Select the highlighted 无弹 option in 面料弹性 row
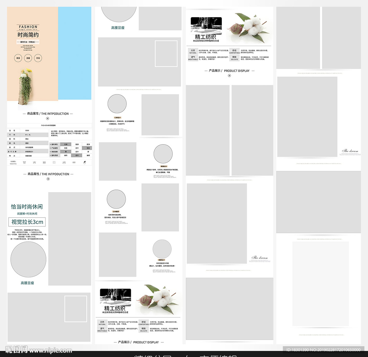Viewport: 368px width, 357px height. coord(66,144)
